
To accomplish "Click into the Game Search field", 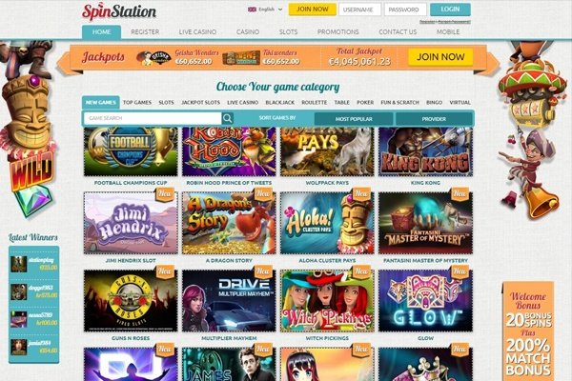I will point(153,118).
